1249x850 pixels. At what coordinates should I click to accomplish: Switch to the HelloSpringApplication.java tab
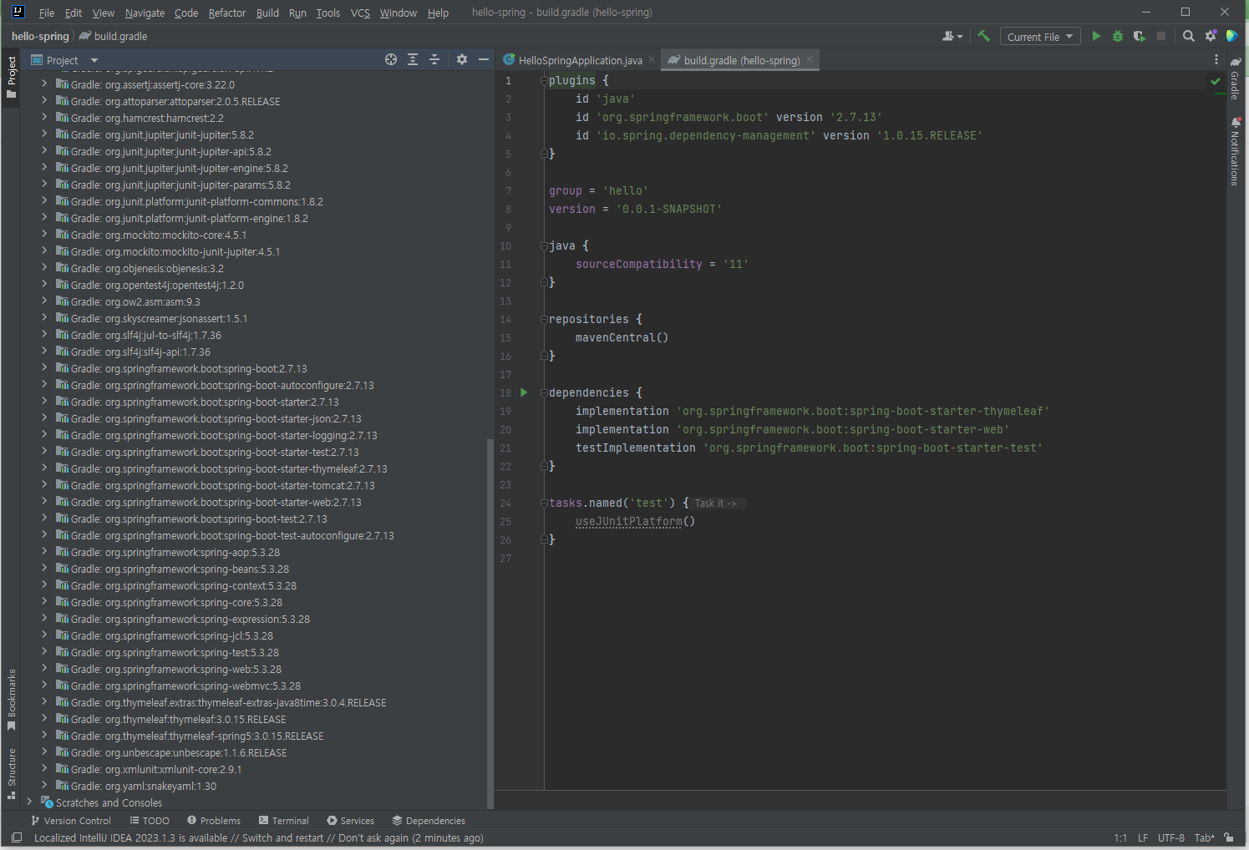coord(579,60)
